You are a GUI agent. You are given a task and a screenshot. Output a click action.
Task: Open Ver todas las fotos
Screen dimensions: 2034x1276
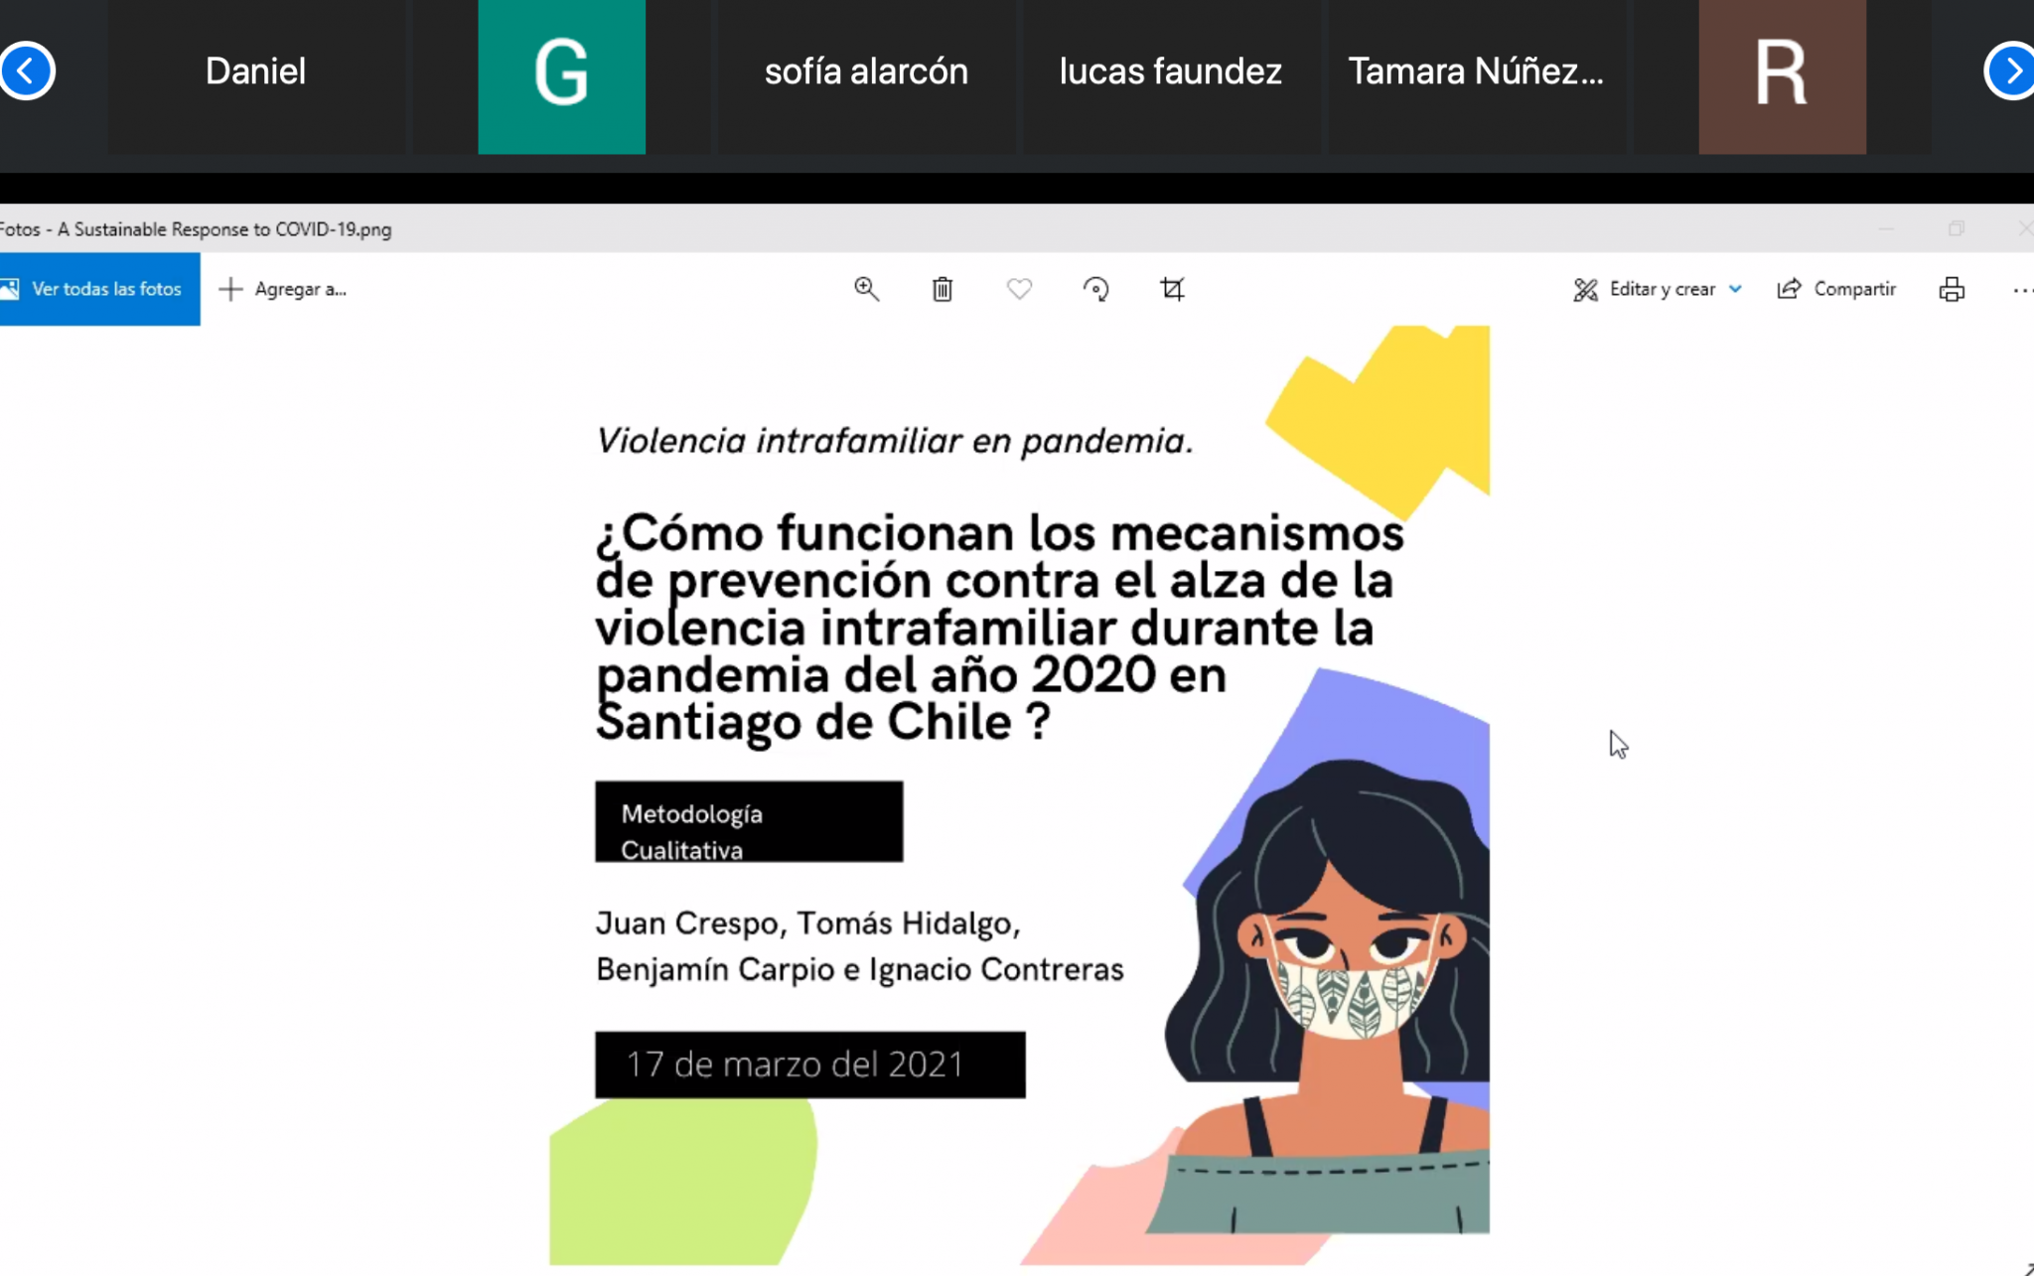(x=99, y=289)
